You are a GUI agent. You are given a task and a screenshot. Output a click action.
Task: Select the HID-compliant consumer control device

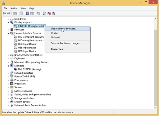click(31, 37)
